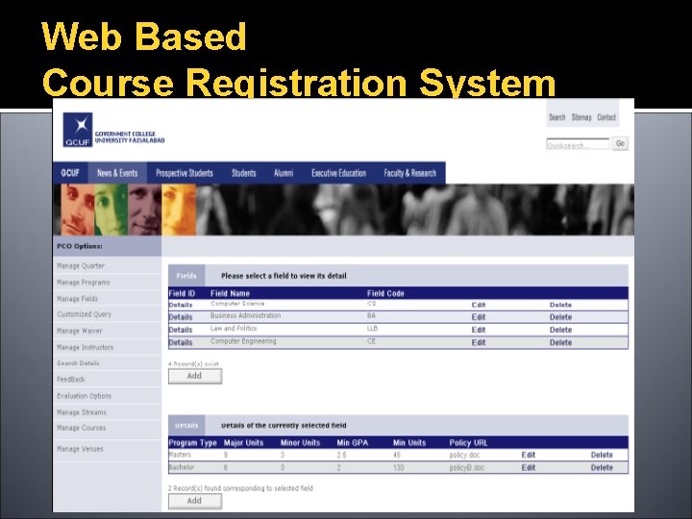Select Executive Education in the navbar
The height and width of the screenshot is (519, 692).
[339, 173]
